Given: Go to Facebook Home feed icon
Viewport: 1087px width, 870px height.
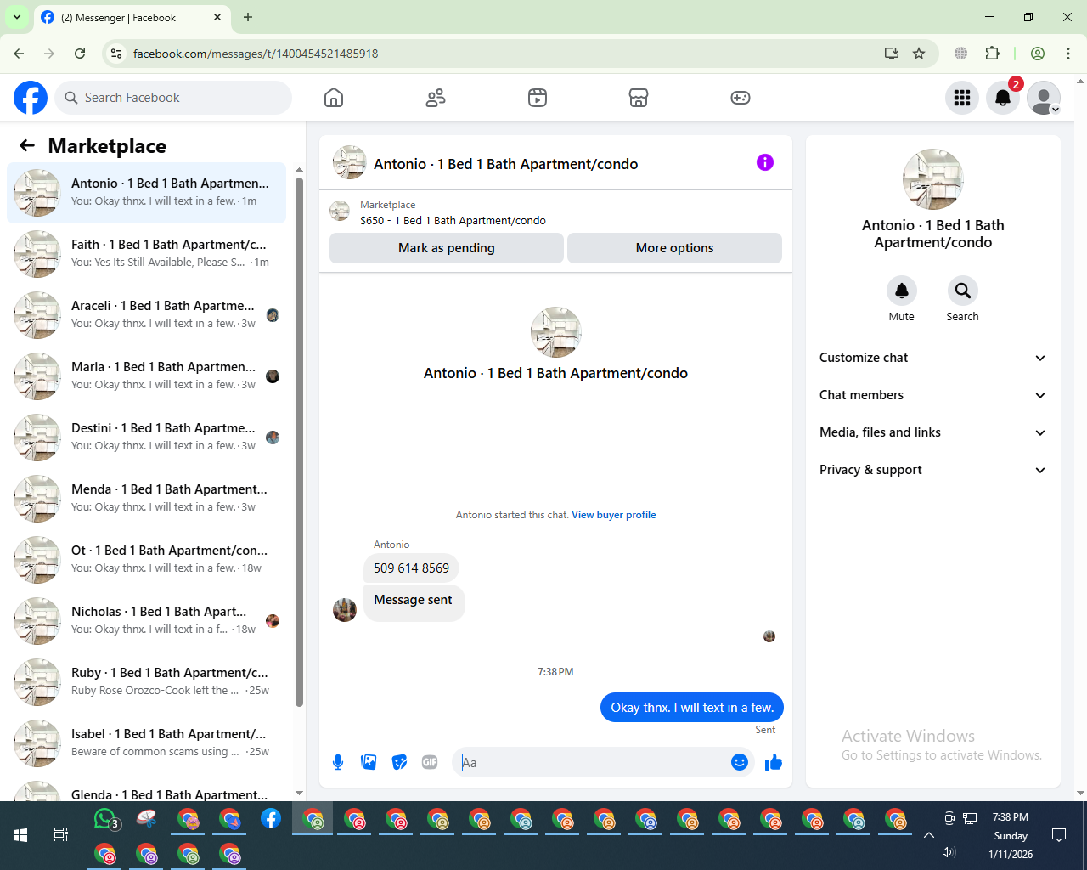Looking at the screenshot, I should point(334,98).
